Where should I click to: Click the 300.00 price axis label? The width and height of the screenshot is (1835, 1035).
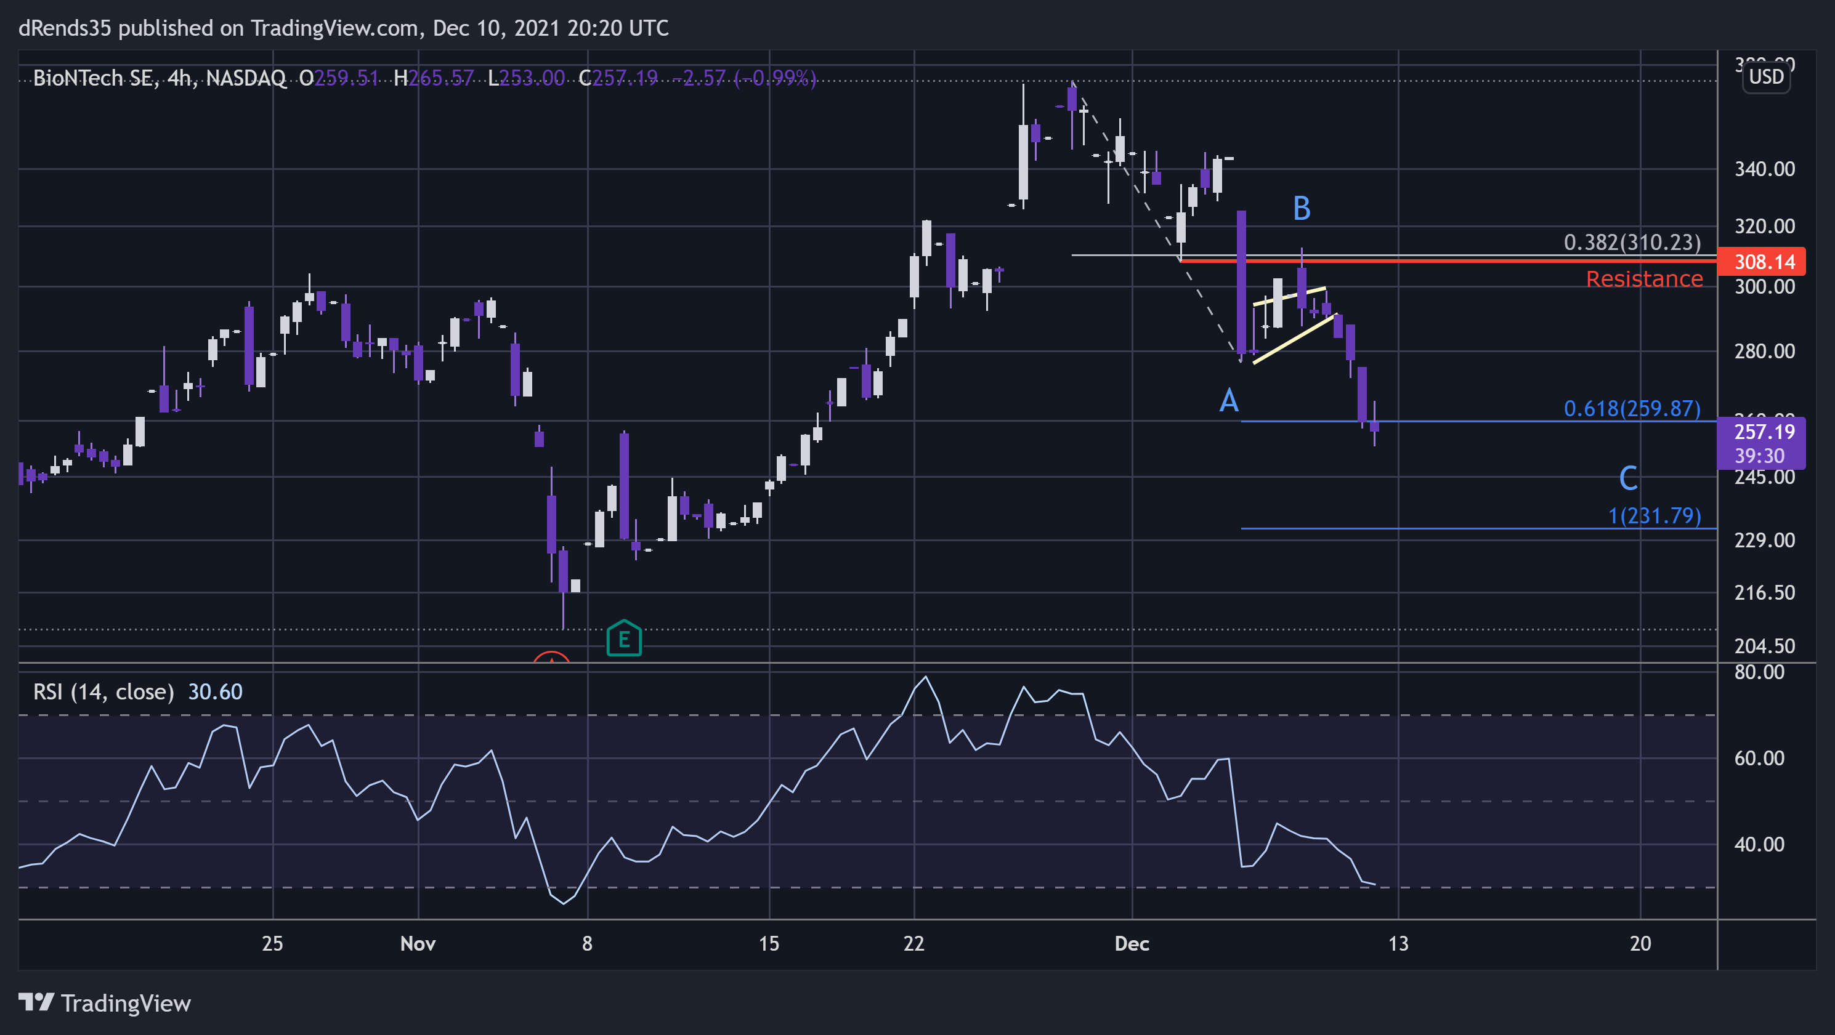[1765, 287]
